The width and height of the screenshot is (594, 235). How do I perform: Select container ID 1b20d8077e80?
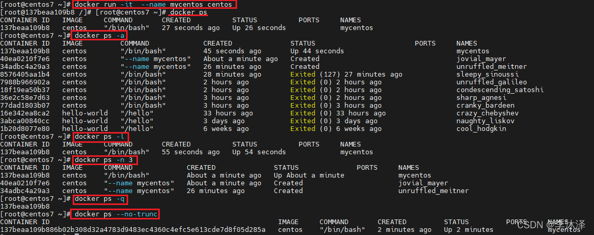click(25, 128)
